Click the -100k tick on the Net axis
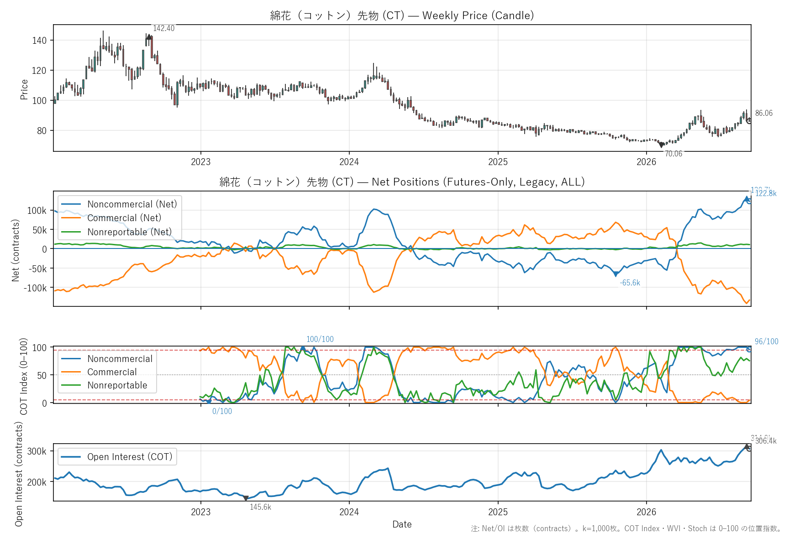This screenshot has height=538, width=789. coord(35,288)
